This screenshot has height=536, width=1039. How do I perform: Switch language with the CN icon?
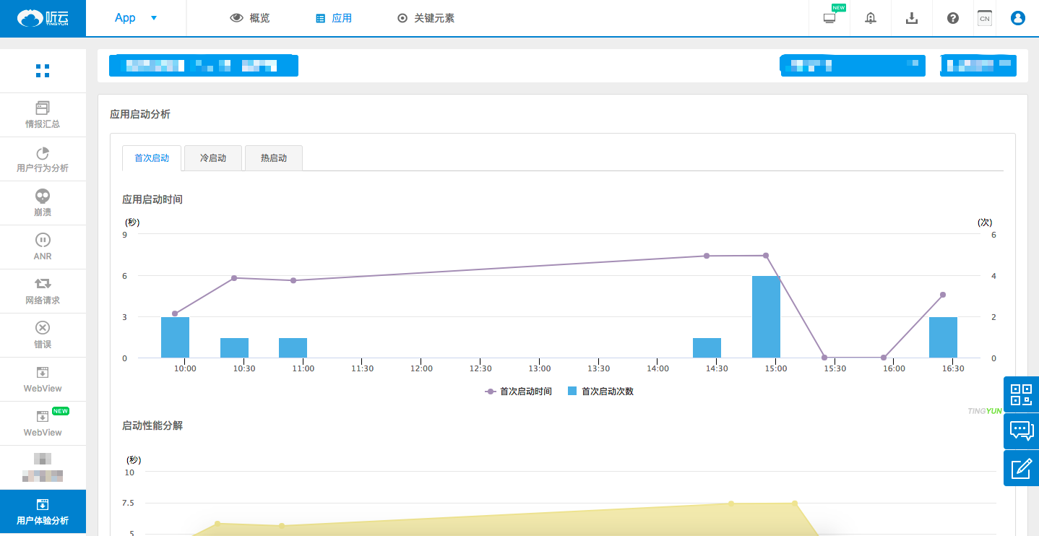tap(984, 18)
